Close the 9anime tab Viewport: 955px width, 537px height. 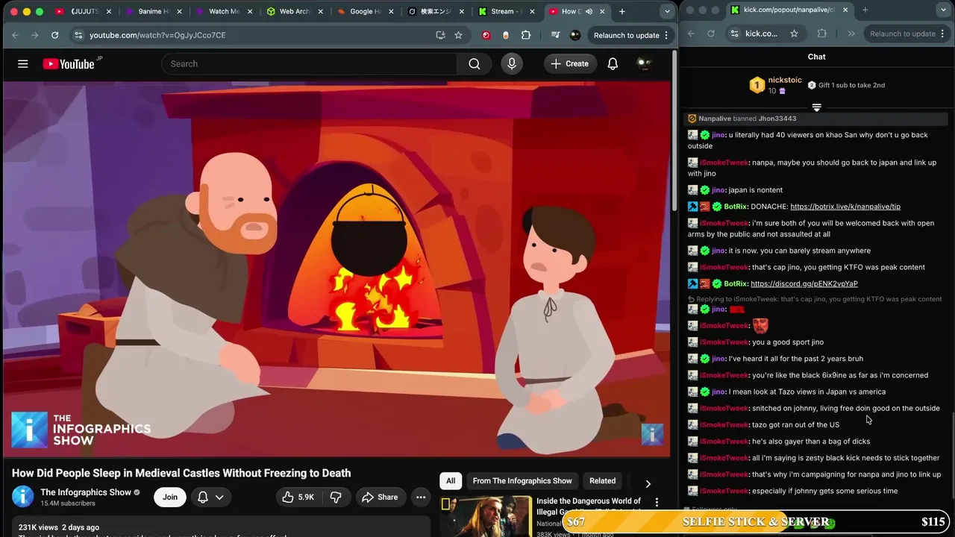click(x=178, y=11)
